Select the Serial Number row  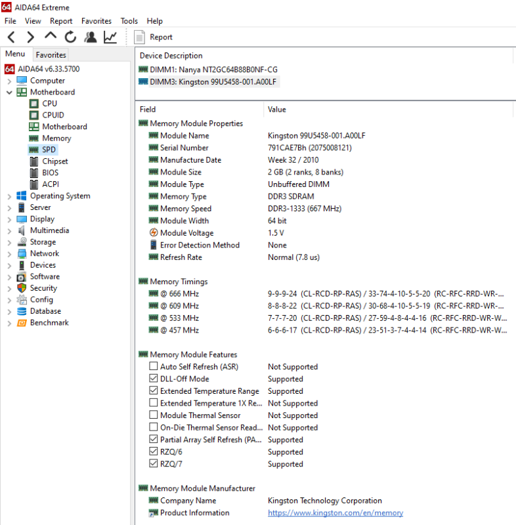pyautogui.click(x=250, y=148)
